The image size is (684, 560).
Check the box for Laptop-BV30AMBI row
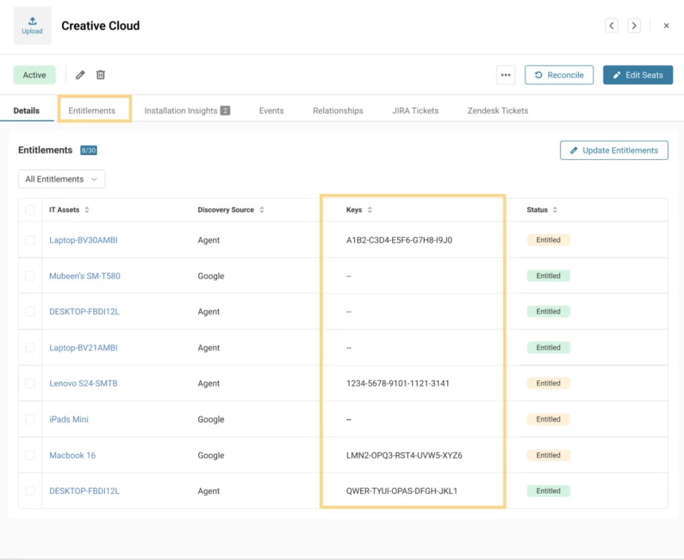(30, 240)
